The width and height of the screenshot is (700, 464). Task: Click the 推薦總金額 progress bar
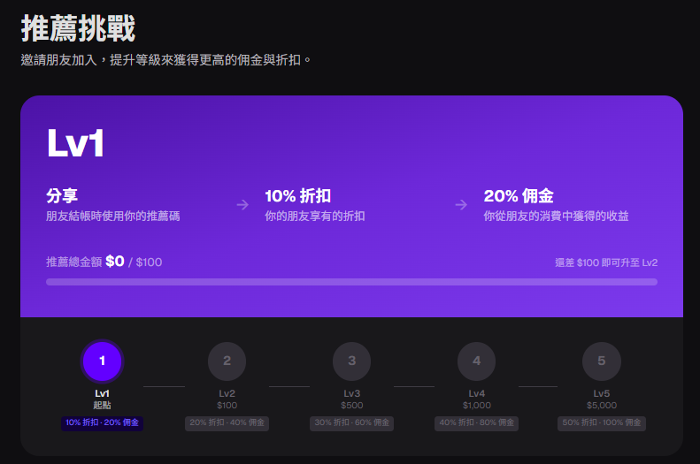pos(352,282)
